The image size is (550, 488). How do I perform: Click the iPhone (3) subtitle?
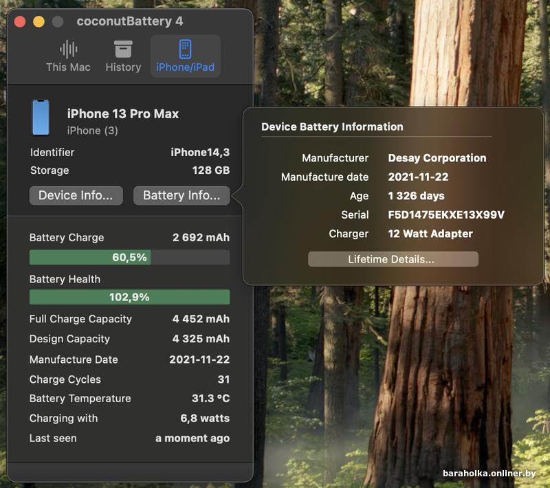click(x=93, y=131)
